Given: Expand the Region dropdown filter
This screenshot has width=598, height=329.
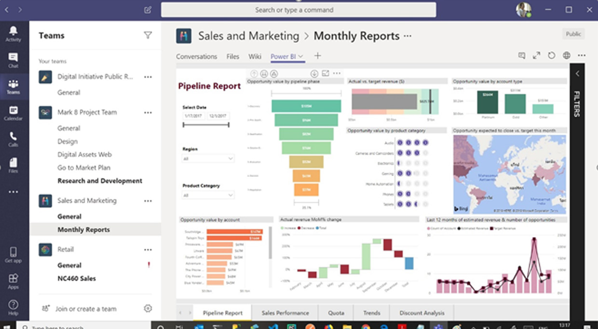Looking at the screenshot, I should point(208,158).
